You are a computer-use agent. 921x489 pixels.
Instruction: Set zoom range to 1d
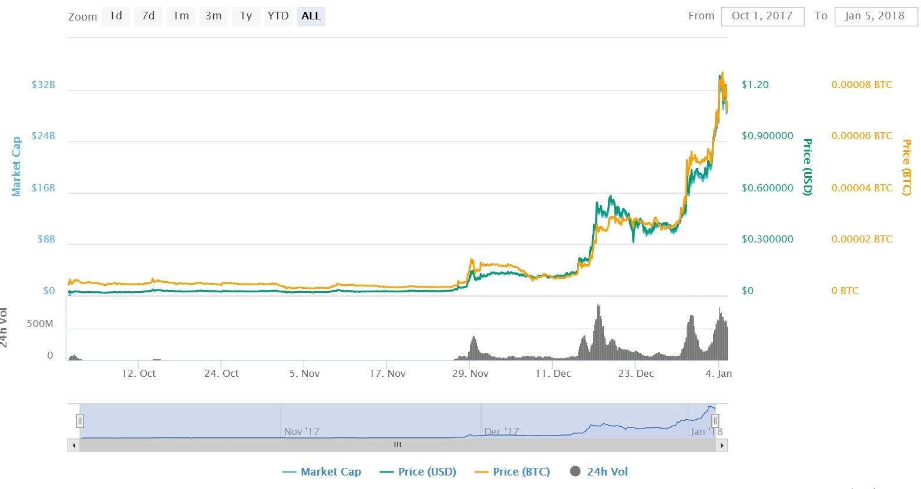tap(116, 16)
